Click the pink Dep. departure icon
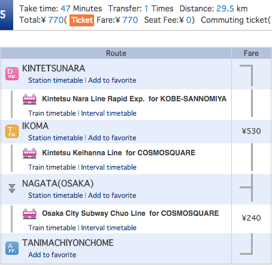The height and width of the screenshot is (265, 272). click(x=12, y=74)
